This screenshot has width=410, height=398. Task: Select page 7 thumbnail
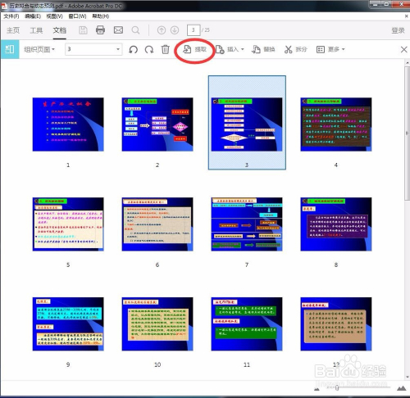click(x=247, y=224)
